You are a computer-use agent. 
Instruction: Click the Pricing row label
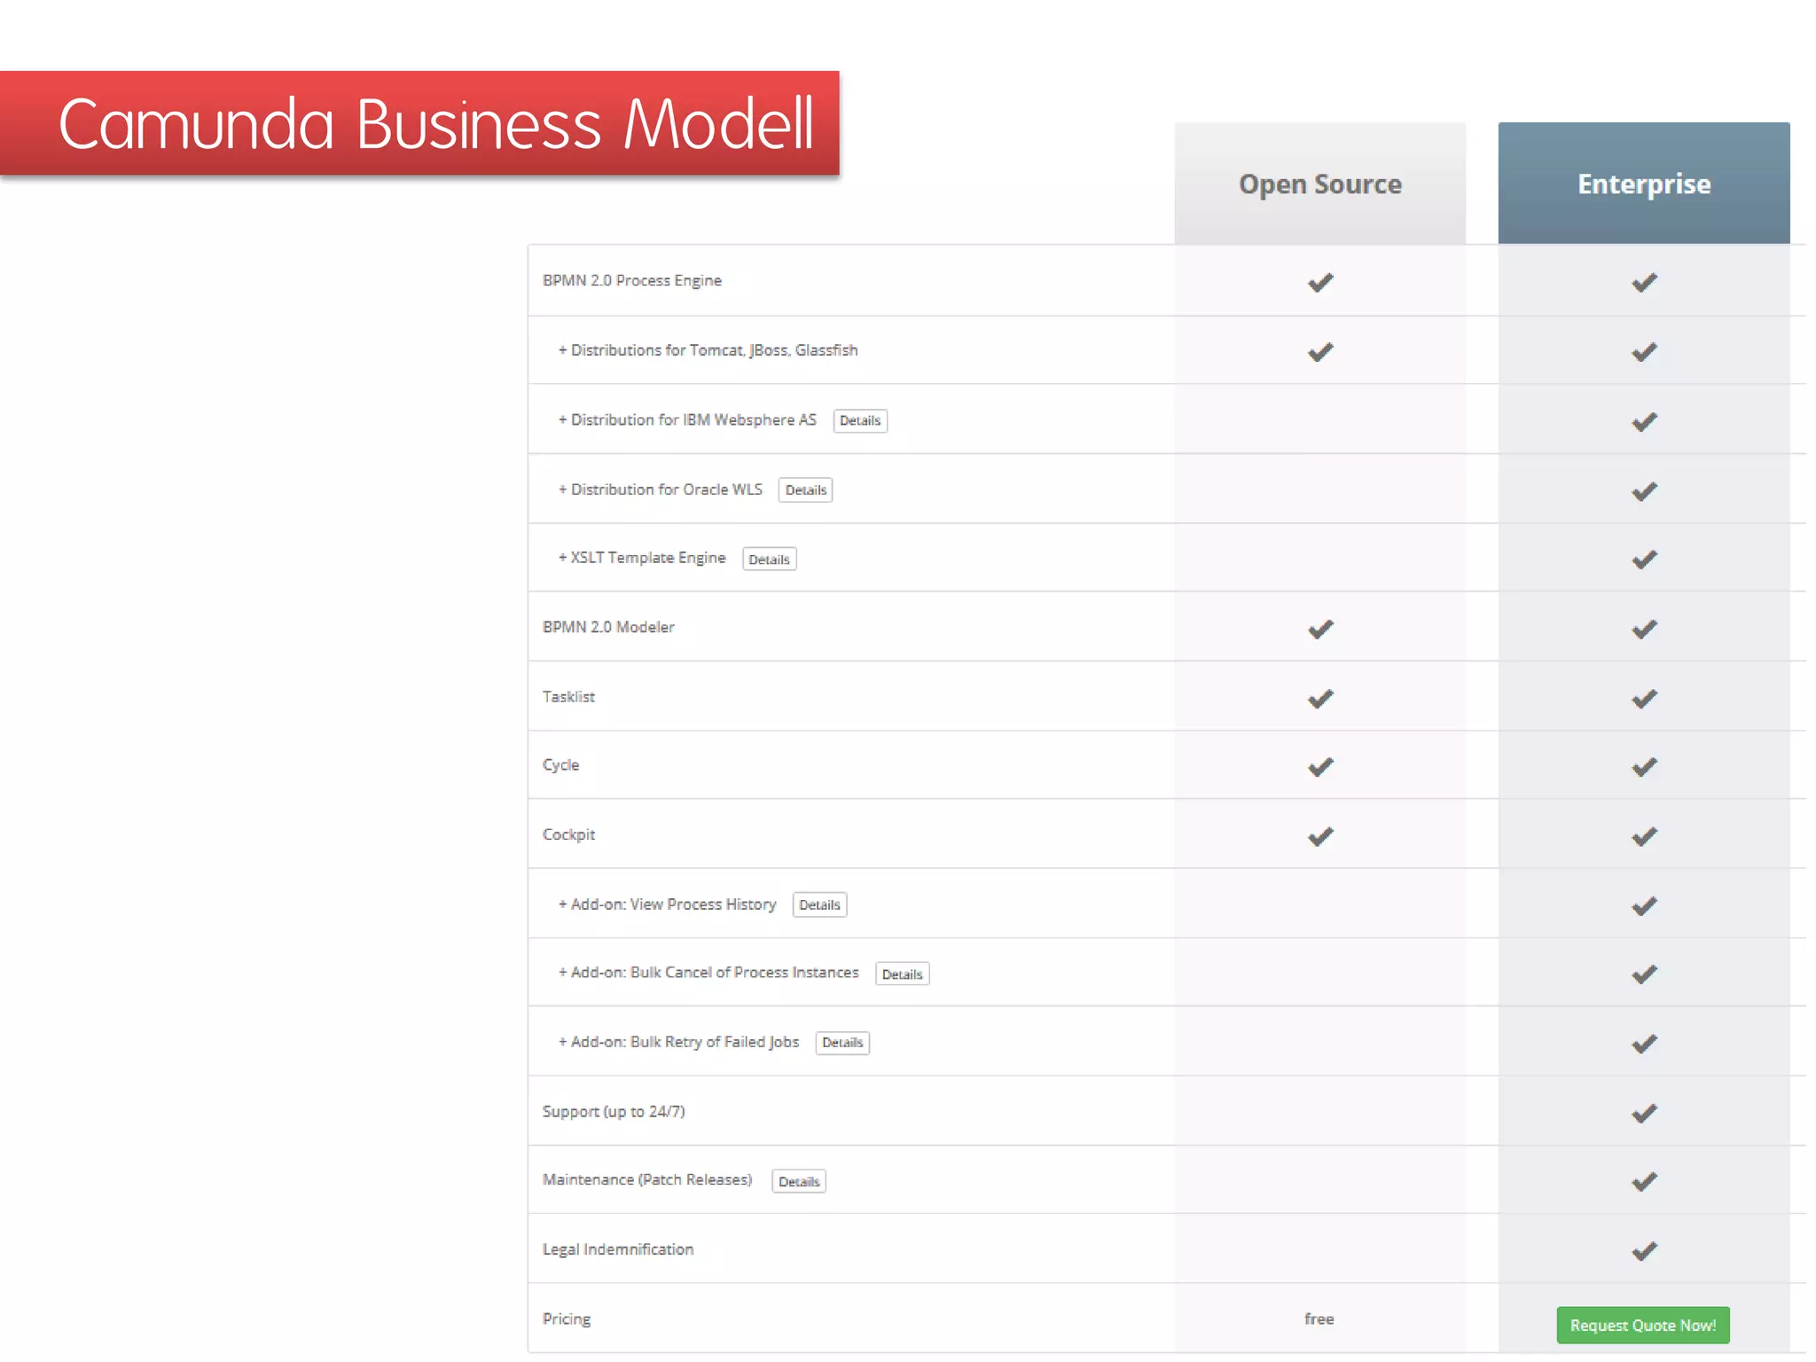click(567, 1319)
